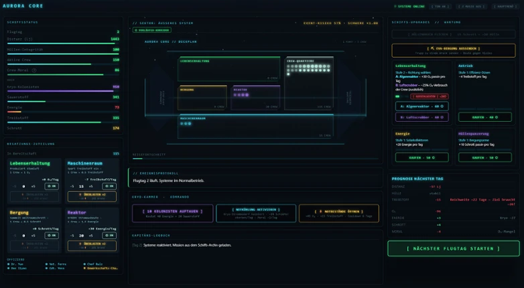Click the red 'Reichweite ~22 Tage' warning text
Viewport: 524px width, 288px height.
[482, 202]
